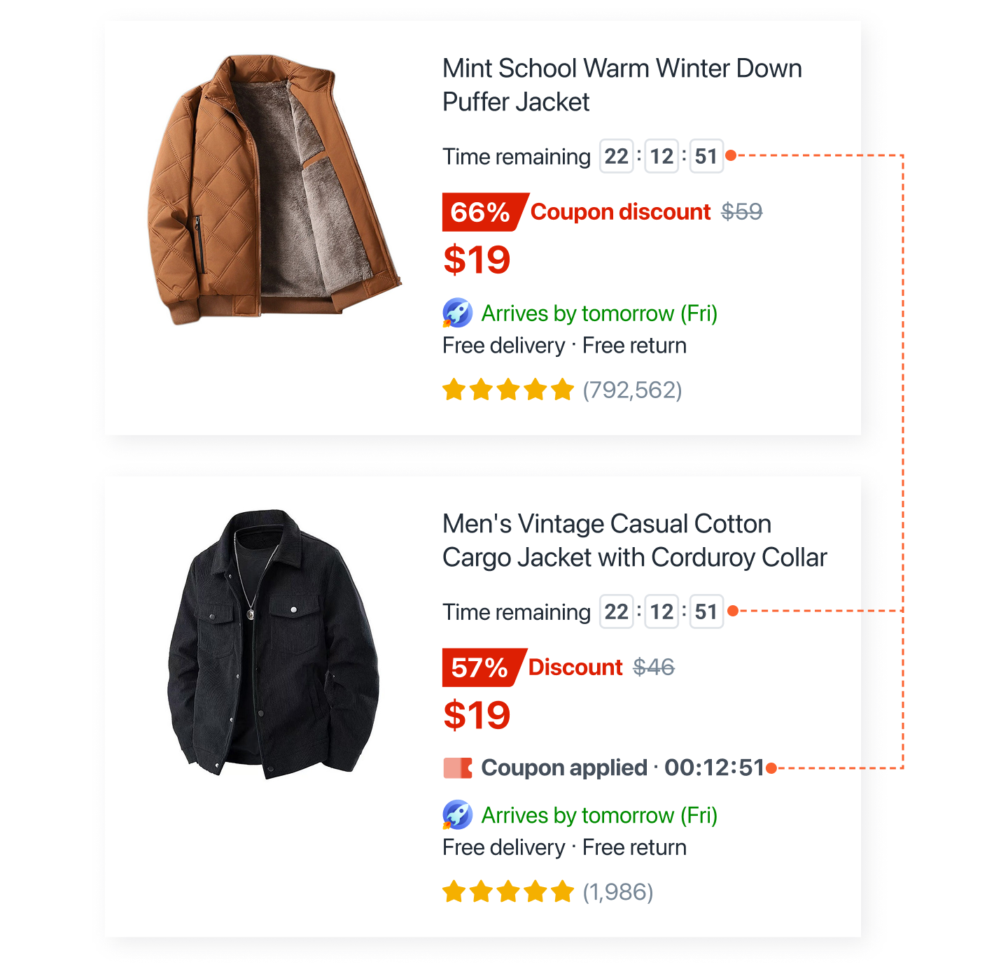Open Men's Vintage Casual Cotton Cargo Jacket title
The width and height of the screenshot is (1008, 969).
point(635,541)
